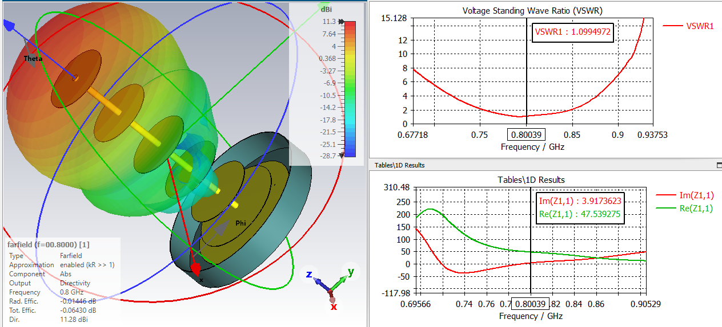
Task: Click the VSWR1 marker value box
Action: click(x=573, y=32)
